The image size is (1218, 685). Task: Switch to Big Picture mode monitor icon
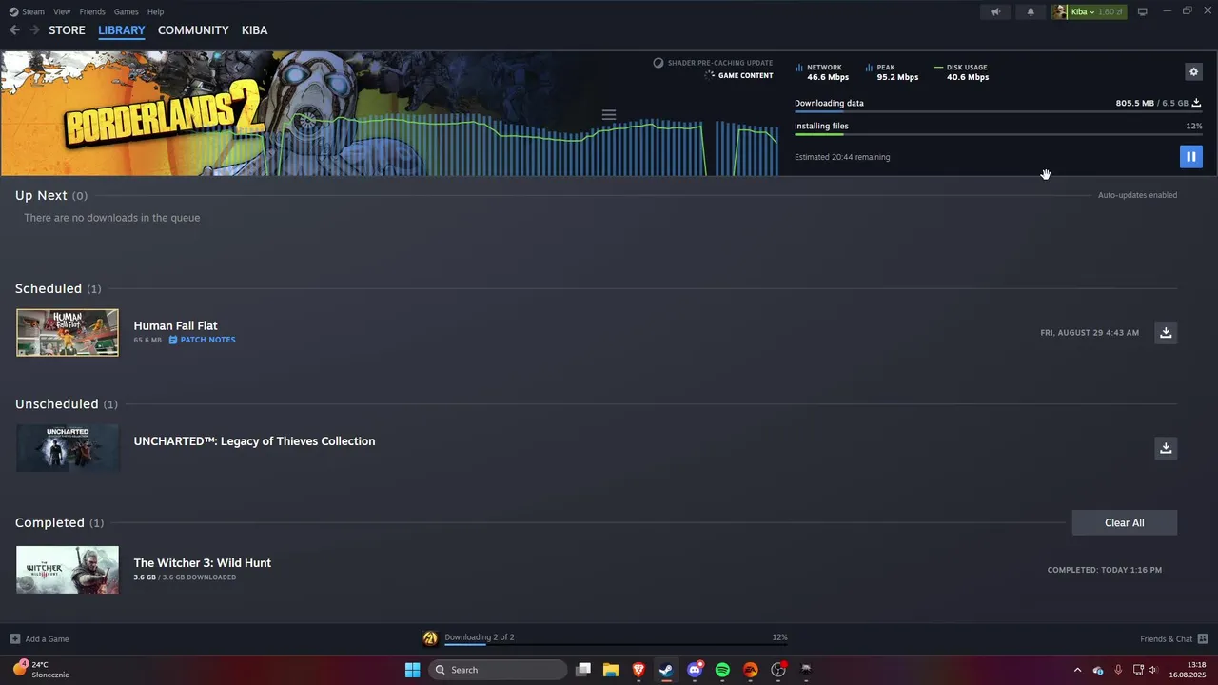tap(1143, 11)
